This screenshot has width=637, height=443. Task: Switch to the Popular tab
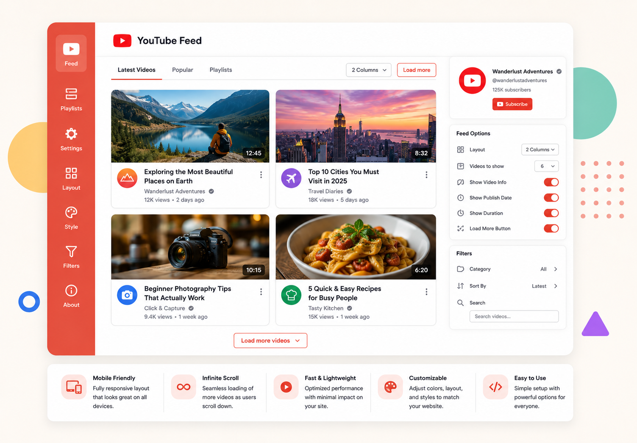(x=183, y=70)
